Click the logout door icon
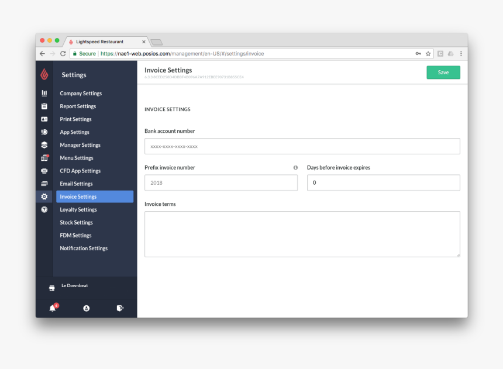Viewport: 503px width, 369px height. click(120, 308)
